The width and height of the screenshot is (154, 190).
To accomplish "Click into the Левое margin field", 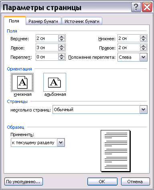I will click(47, 47).
